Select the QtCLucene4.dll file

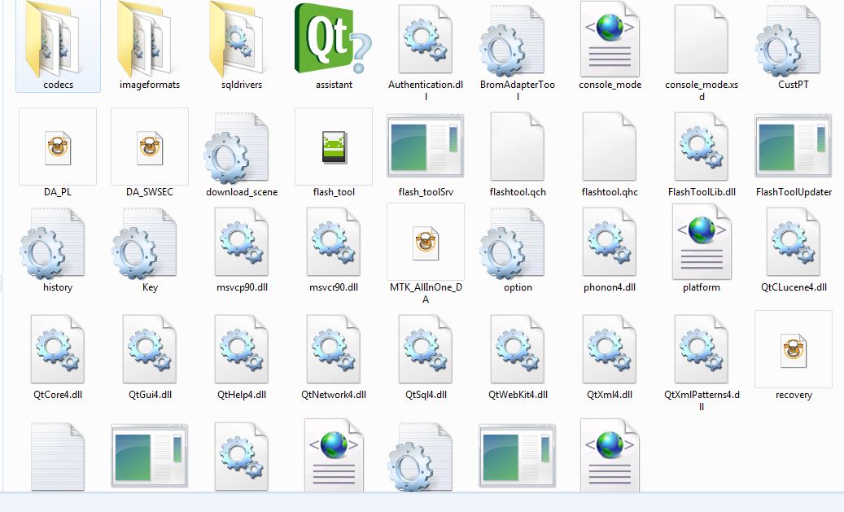pos(794,248)
